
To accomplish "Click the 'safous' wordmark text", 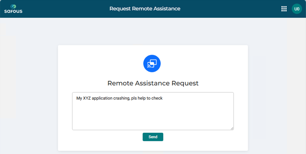I will tap(13, 11).
